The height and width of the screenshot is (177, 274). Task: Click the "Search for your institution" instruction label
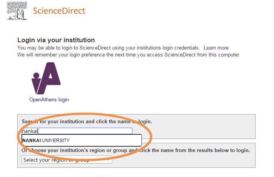pos(87,121)
